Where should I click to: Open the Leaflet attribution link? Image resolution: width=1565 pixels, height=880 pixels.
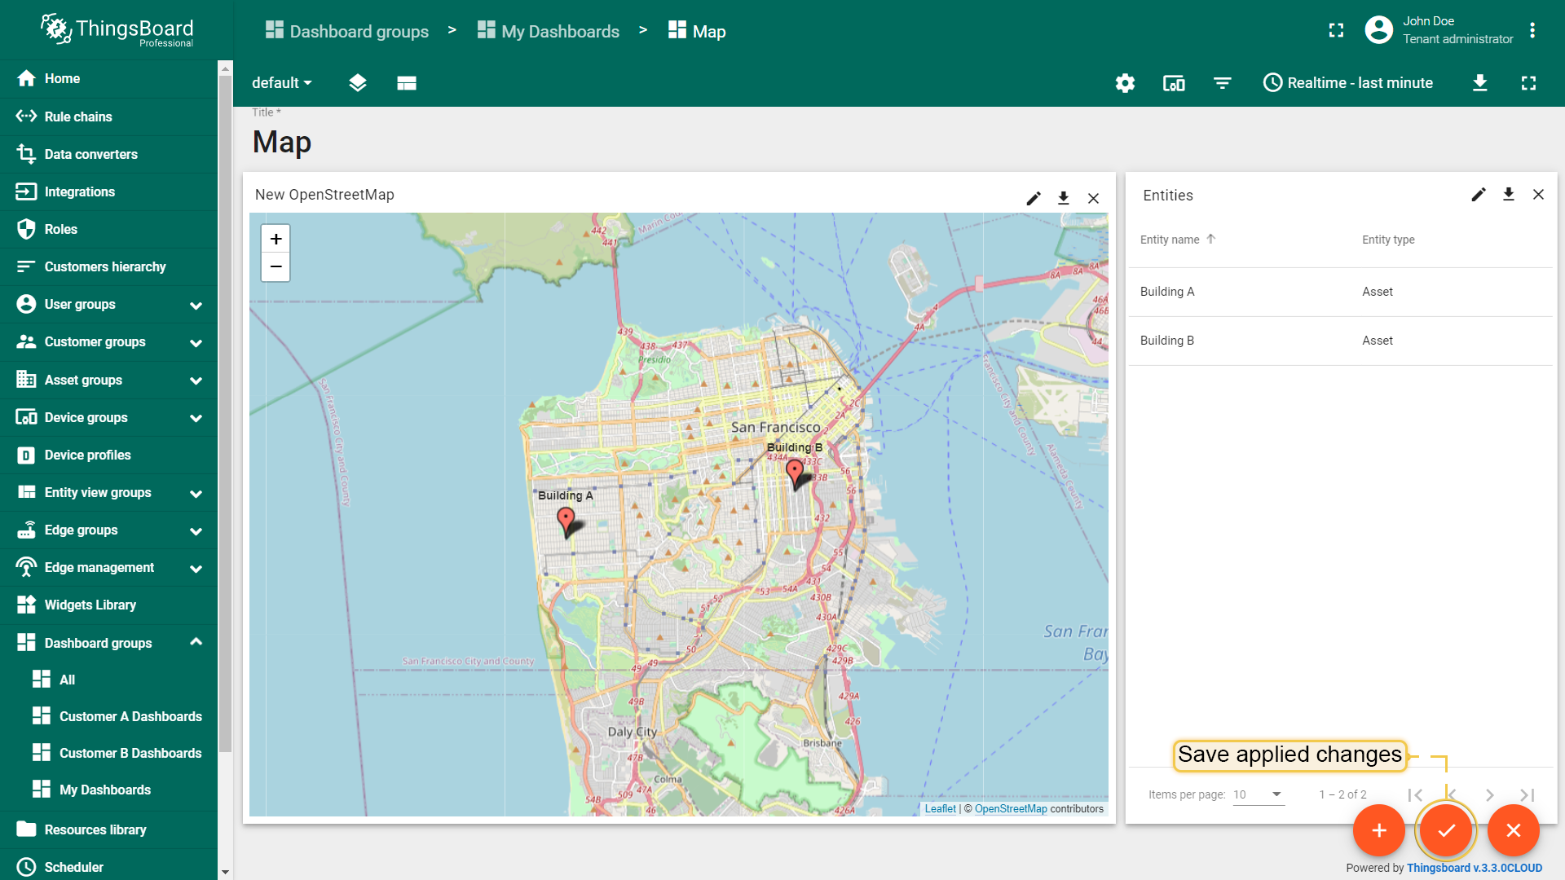(x=940, y=808)
